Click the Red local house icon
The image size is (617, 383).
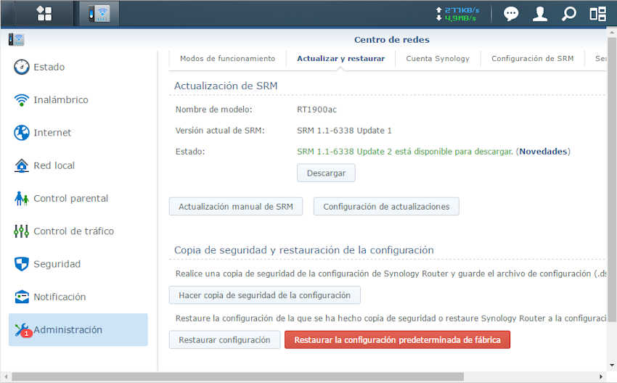(x=21, y=165)
